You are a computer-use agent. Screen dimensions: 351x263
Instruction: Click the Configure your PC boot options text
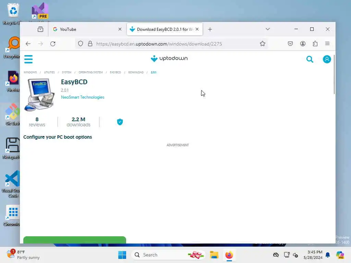click(58, 137)
